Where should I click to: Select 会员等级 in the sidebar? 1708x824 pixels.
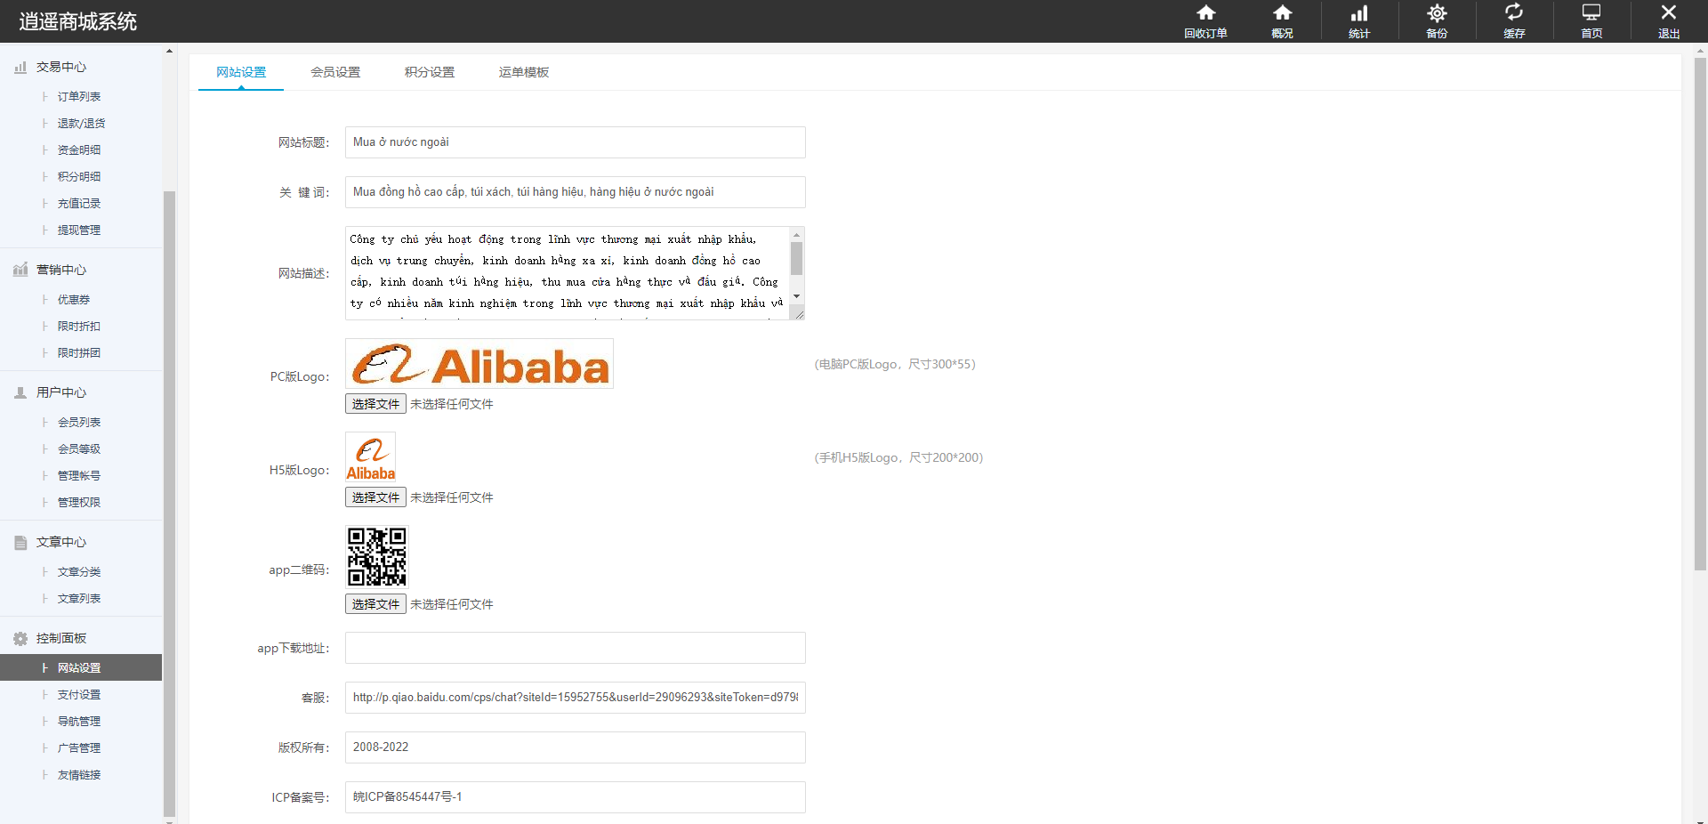coord(79,448)
